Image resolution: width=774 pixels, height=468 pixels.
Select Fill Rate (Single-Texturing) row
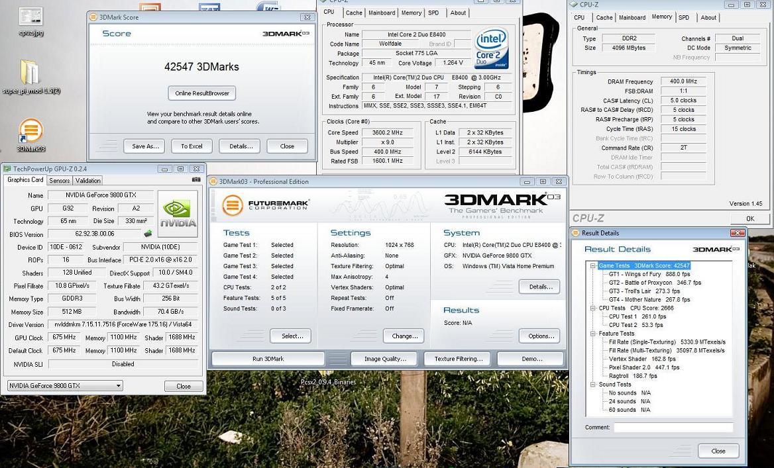coord(667,342)
